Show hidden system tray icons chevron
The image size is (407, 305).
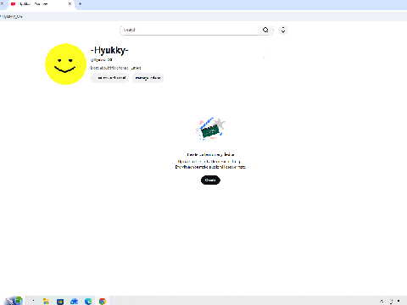382,301
